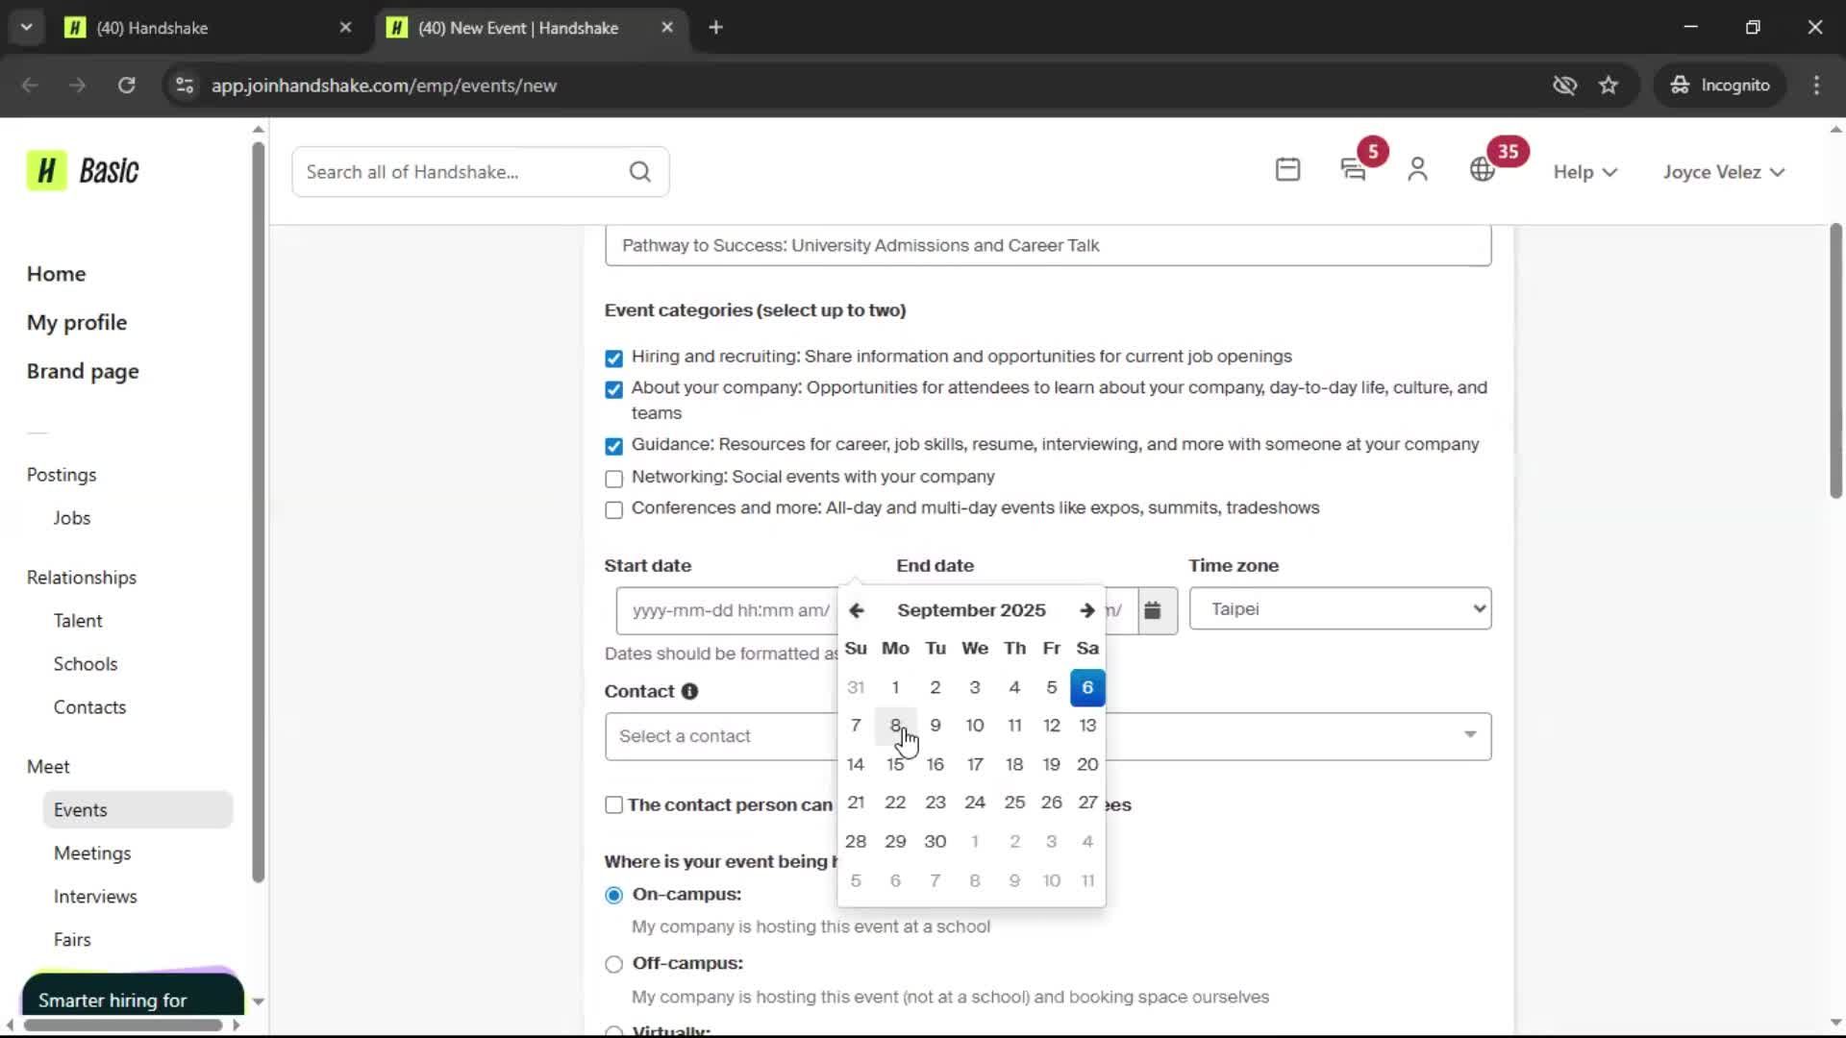Screen dimensions: 1846x1038
Task: Open Brand page in sidebar
Action: click(x=83, y=372)
